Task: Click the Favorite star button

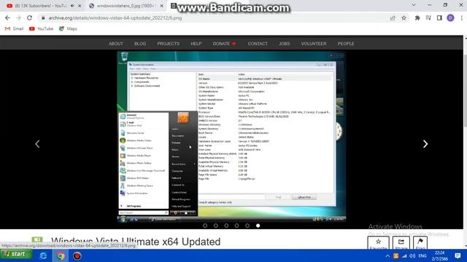Action: click(378, 243)
